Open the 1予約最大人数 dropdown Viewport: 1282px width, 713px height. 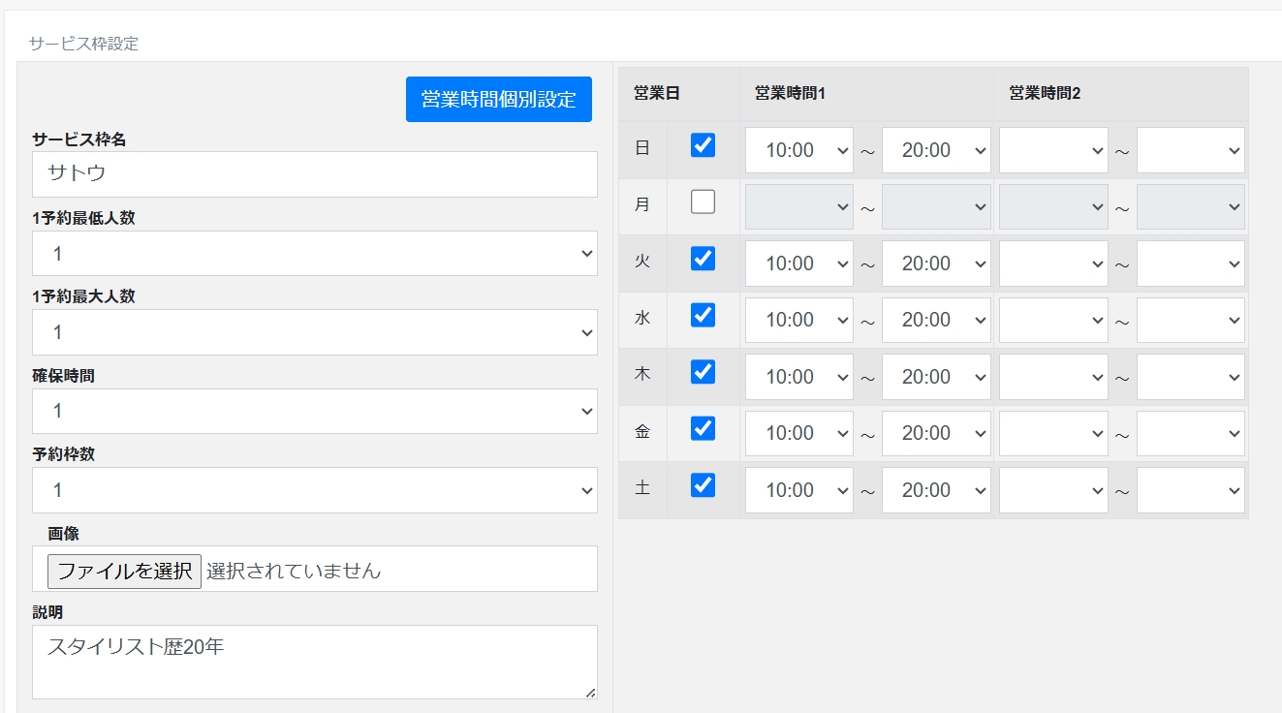(x=314, y=332)
